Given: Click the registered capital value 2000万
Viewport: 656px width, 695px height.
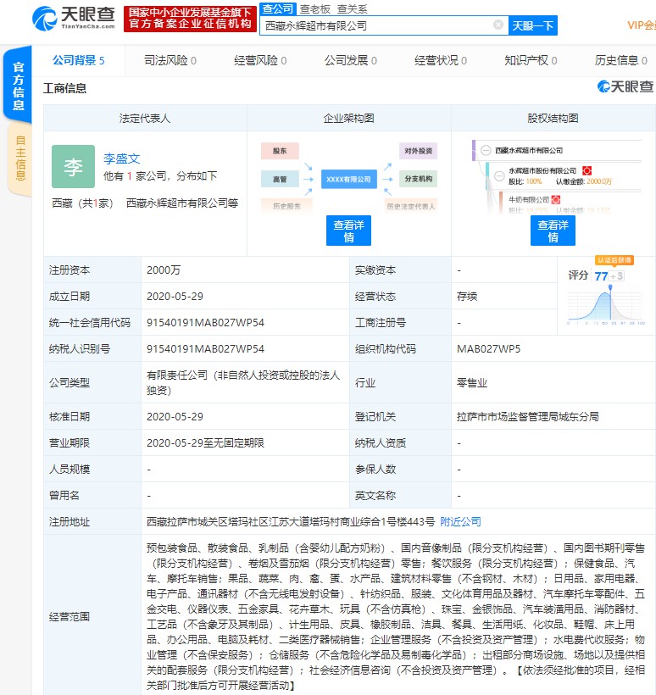Looking at the screenshot, I should (x=164, y=270).
